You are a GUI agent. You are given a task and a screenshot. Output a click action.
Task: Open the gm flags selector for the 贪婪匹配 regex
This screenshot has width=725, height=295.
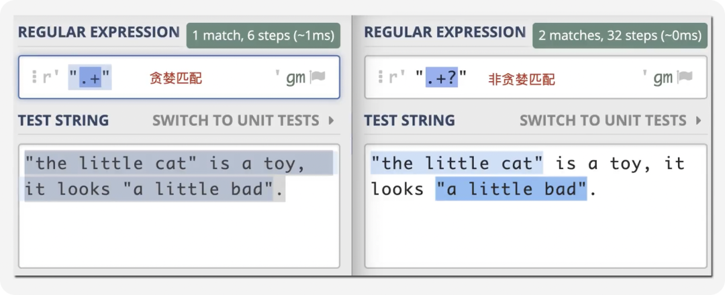pyautogui.click(x=295, y=78)
